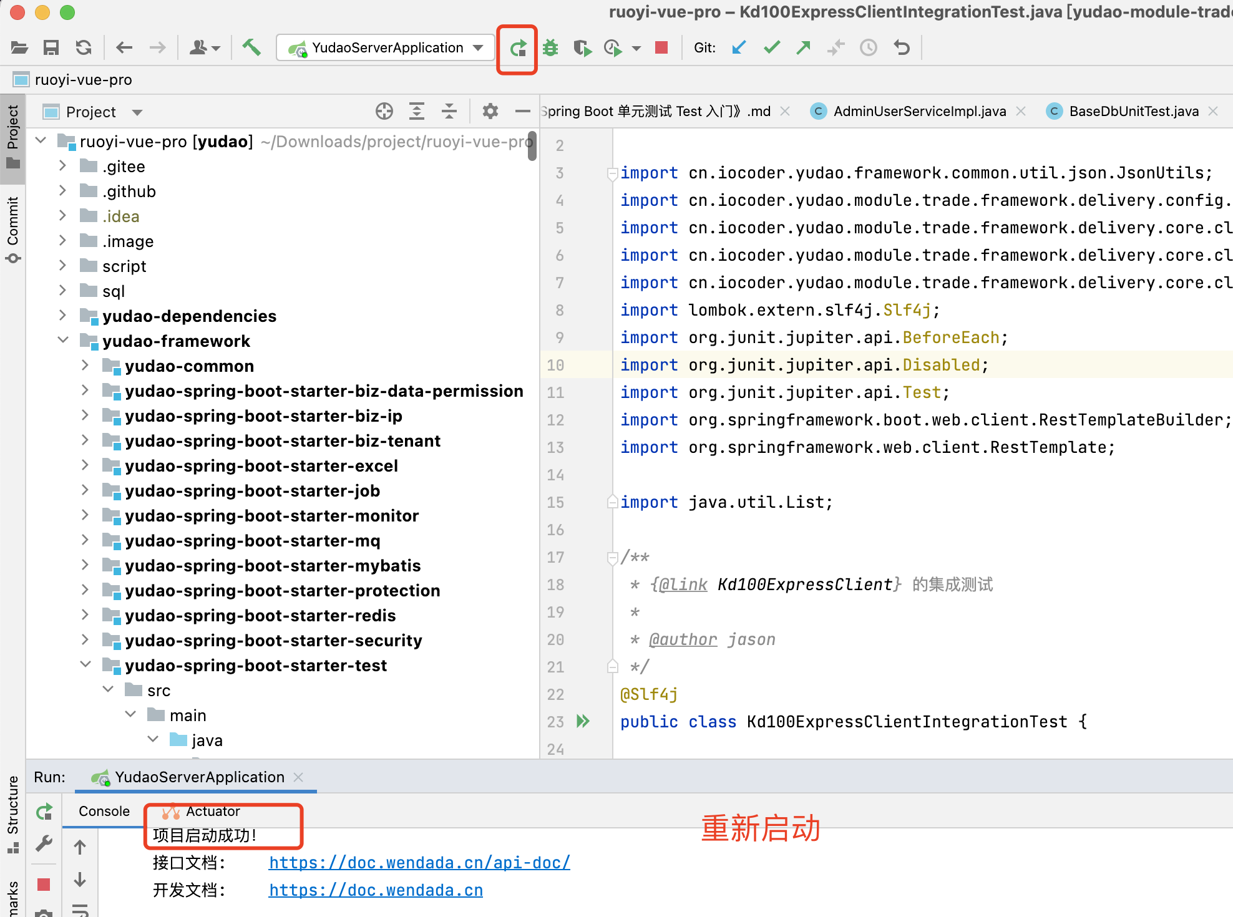Viewport: 1233px width, 917px height.
Task: Navigate forward with the right arrow
Action: (x=157, y=47)
